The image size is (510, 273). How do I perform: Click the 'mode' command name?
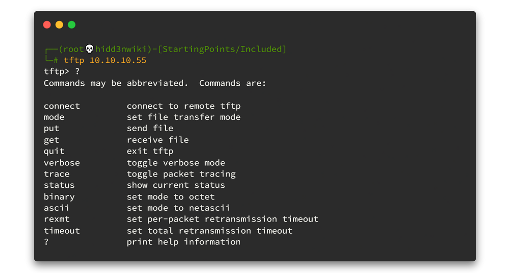click(54, 117)
